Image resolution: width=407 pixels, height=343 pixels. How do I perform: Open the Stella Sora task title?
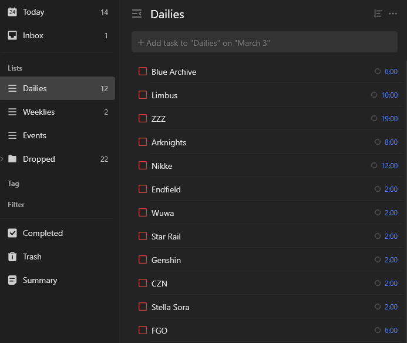(x=170, y=307)
